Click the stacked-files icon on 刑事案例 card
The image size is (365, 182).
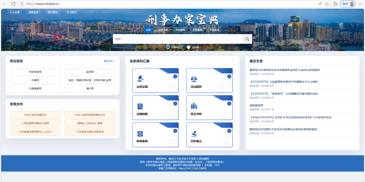click(140, 133)
